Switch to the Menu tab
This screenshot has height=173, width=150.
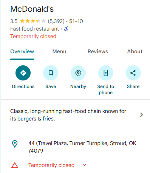pyautogui.click(x=59, y=51)
